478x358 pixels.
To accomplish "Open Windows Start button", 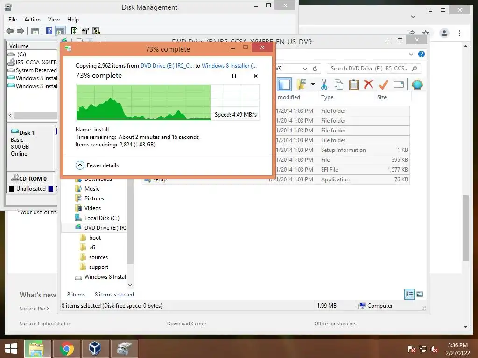I will coord(11,349).
